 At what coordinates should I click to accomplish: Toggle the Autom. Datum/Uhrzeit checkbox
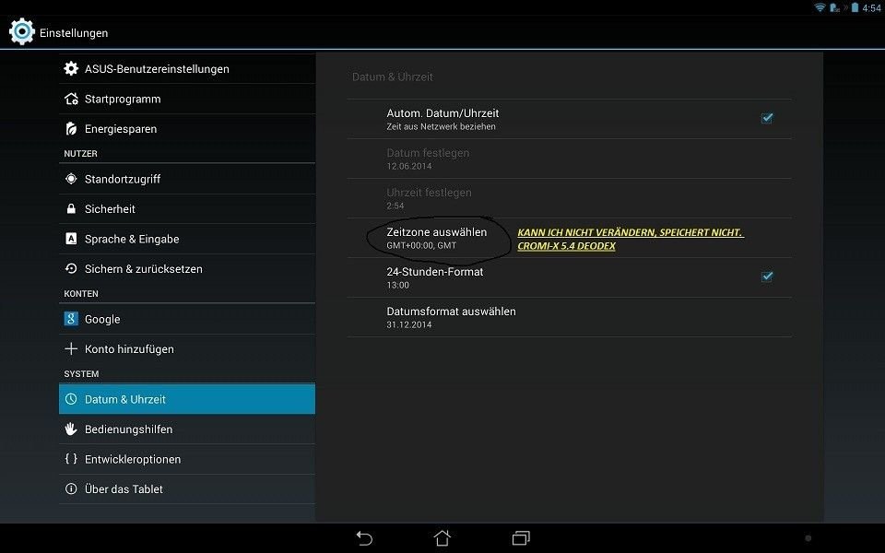click(x=767, y=119)
